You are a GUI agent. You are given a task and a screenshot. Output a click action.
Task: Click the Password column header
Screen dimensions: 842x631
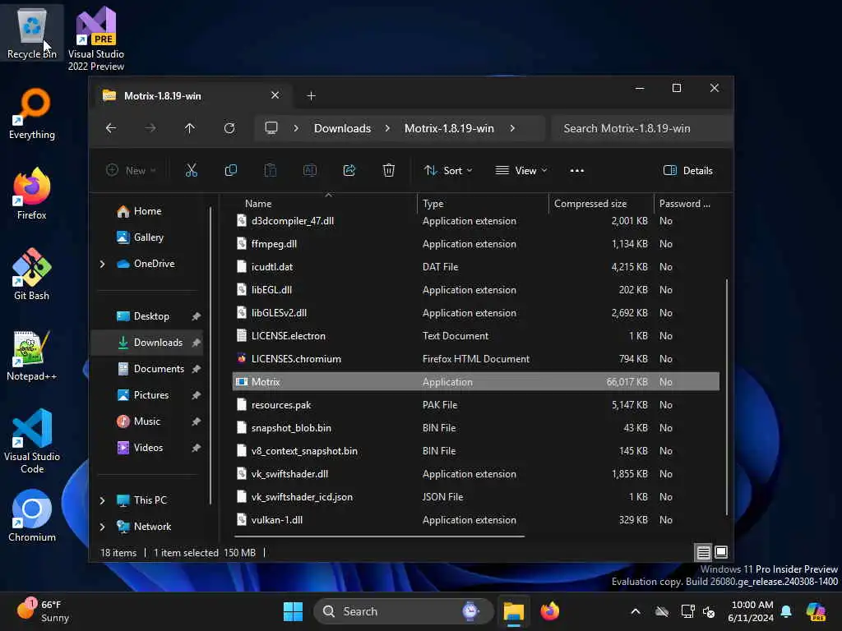coord(687,204)
